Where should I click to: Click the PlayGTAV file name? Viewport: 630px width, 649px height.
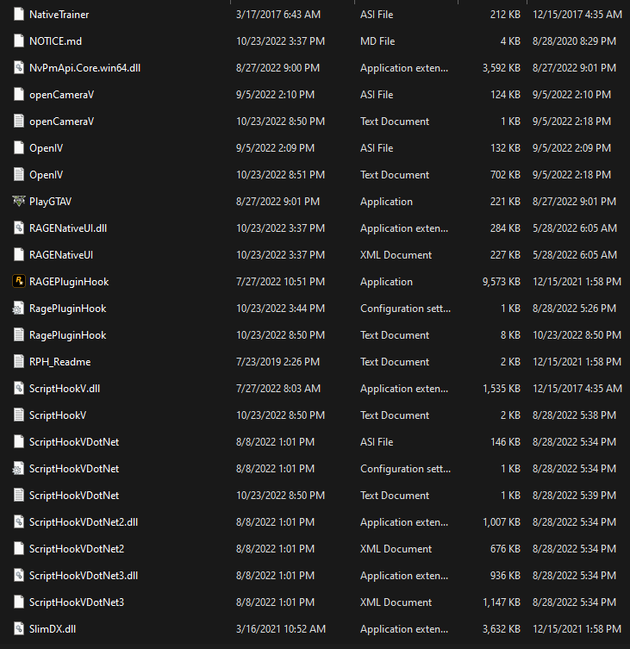50,202
